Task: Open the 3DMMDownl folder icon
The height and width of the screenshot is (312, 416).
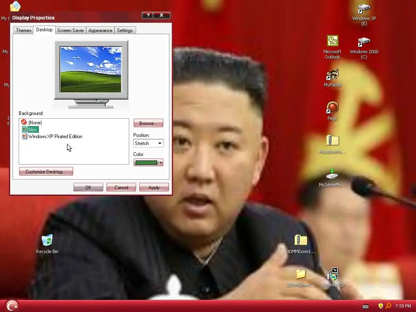Action: [301, 277]
